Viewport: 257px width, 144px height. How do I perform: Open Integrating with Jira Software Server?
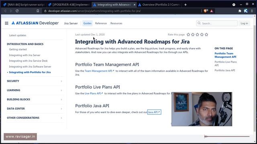point(30,67)
